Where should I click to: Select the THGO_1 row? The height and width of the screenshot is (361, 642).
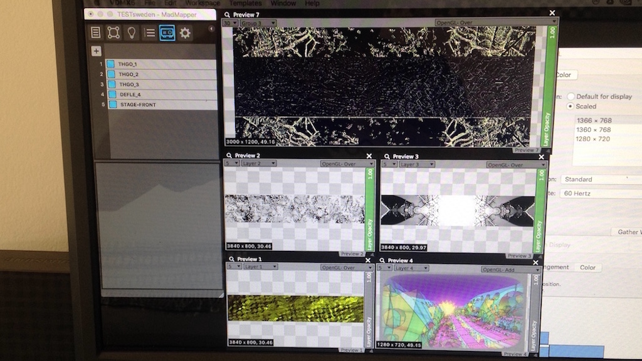click(x=161, y=64)
